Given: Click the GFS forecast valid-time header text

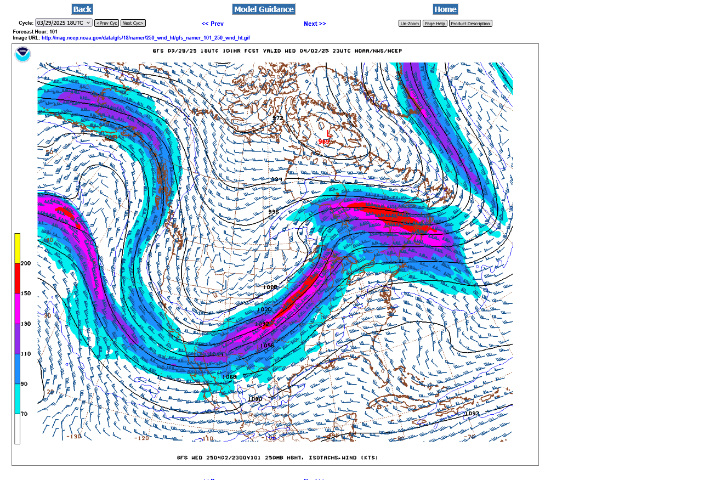Looking at the screenshot, I should click(x=277, y=51).
